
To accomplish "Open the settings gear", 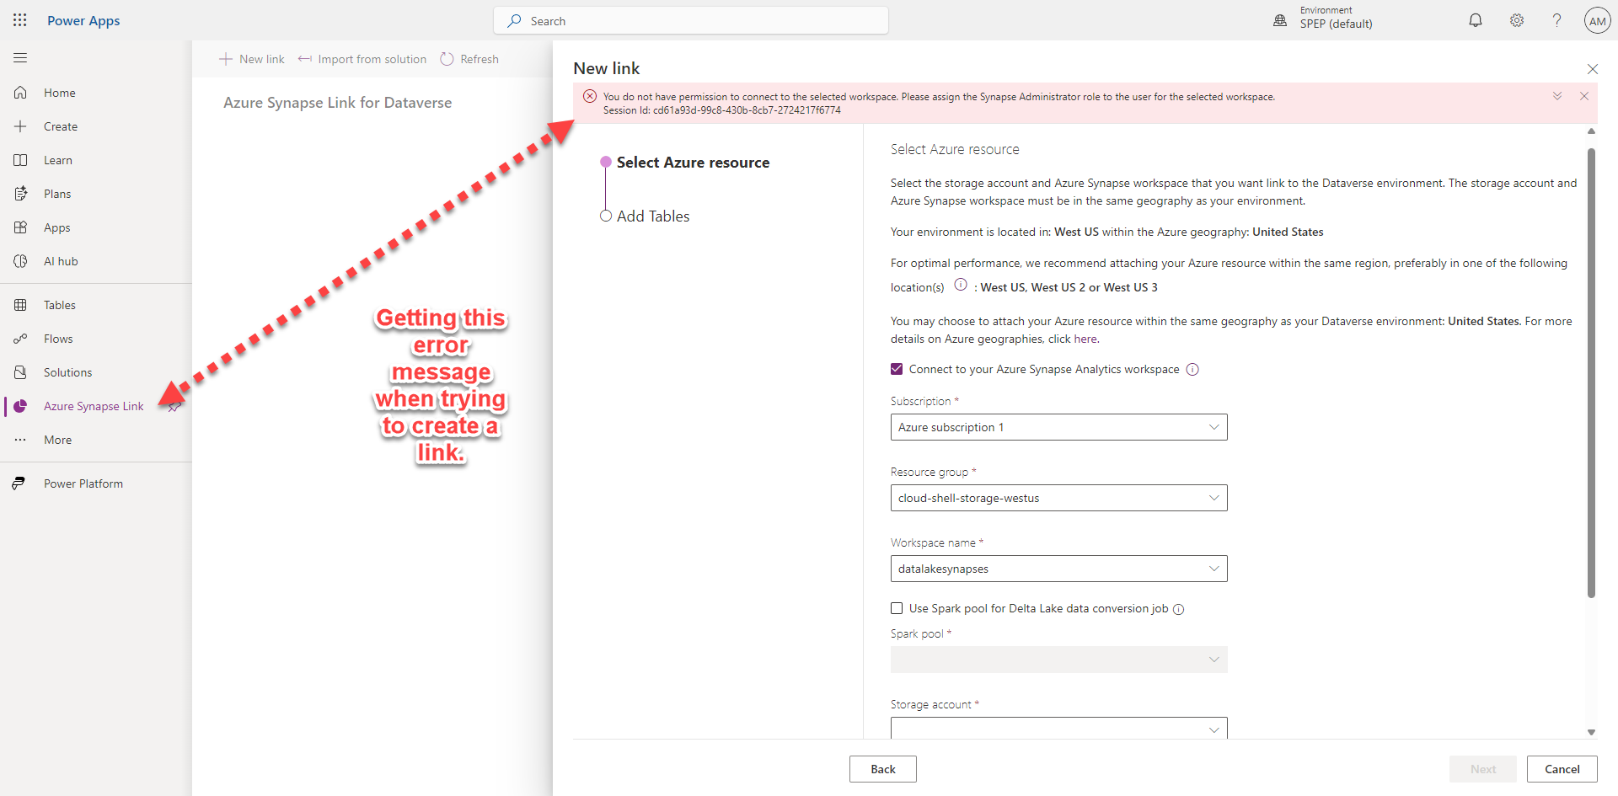I will (x=1517, y=20).
